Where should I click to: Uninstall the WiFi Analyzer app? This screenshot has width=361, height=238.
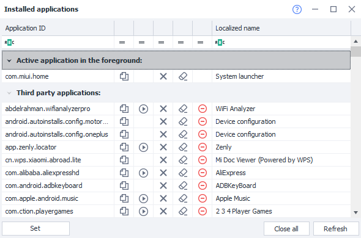(x=203, y=109)
